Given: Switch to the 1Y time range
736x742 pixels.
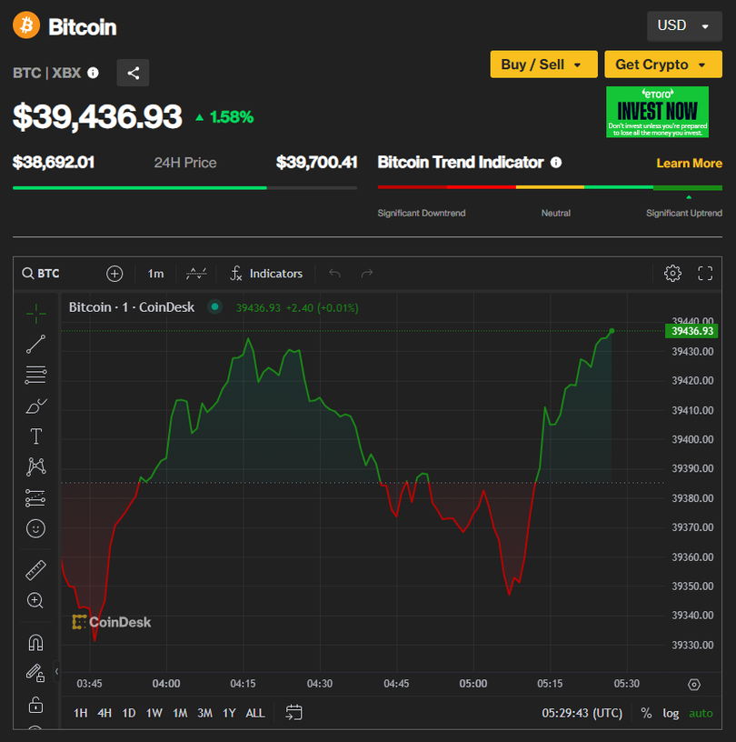Looking at the screenshot, I should tap(229, 713).
